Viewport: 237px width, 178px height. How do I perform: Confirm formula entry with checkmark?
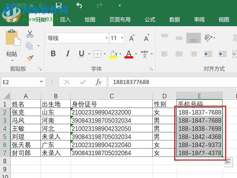pos(83,82)
